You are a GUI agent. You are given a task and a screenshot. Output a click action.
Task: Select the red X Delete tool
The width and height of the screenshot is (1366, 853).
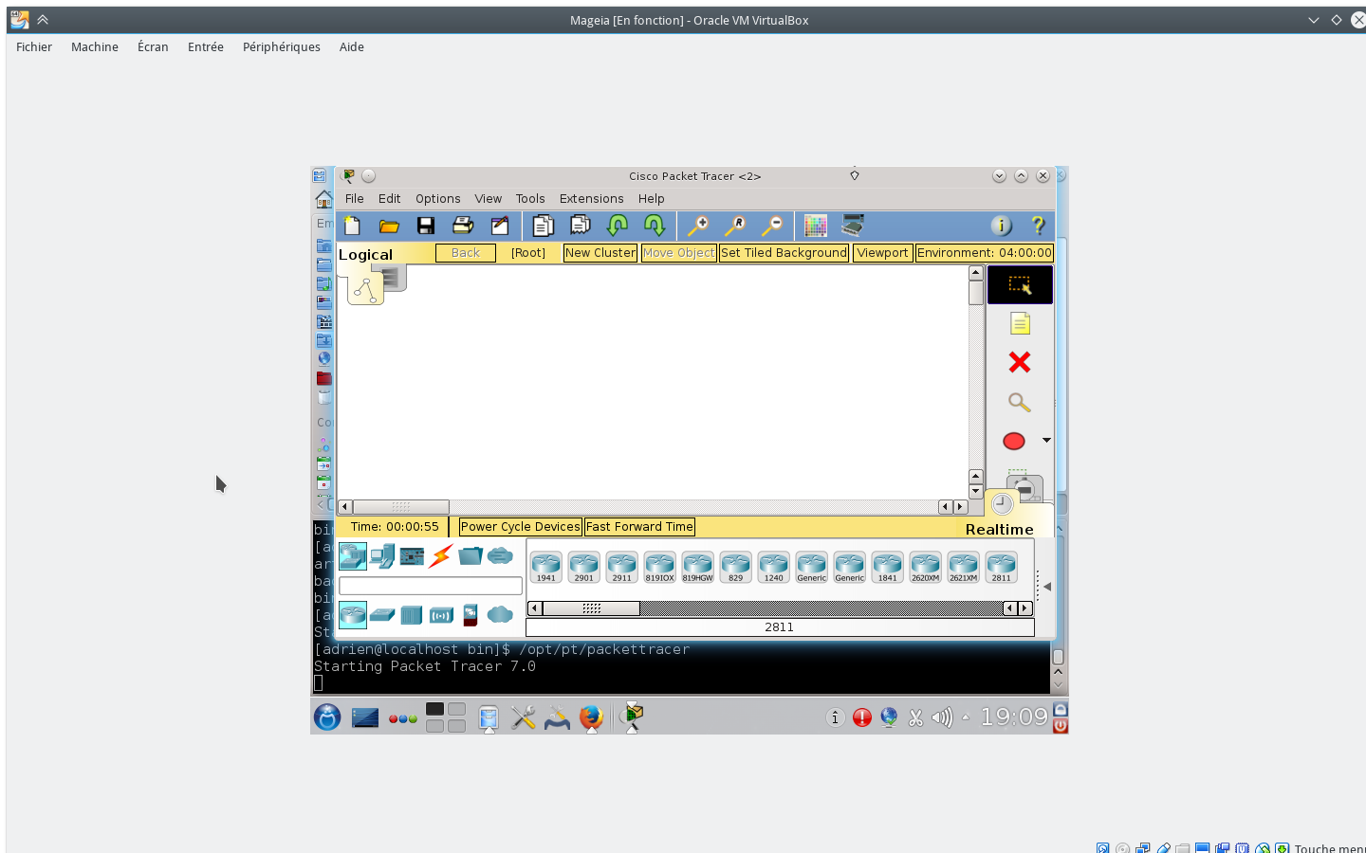pyautogui.click(x=1020, y=362)
